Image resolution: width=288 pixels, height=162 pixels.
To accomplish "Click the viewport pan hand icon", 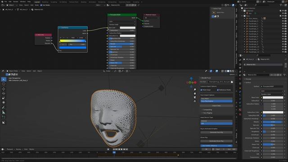I will click(x=195, y=94).
